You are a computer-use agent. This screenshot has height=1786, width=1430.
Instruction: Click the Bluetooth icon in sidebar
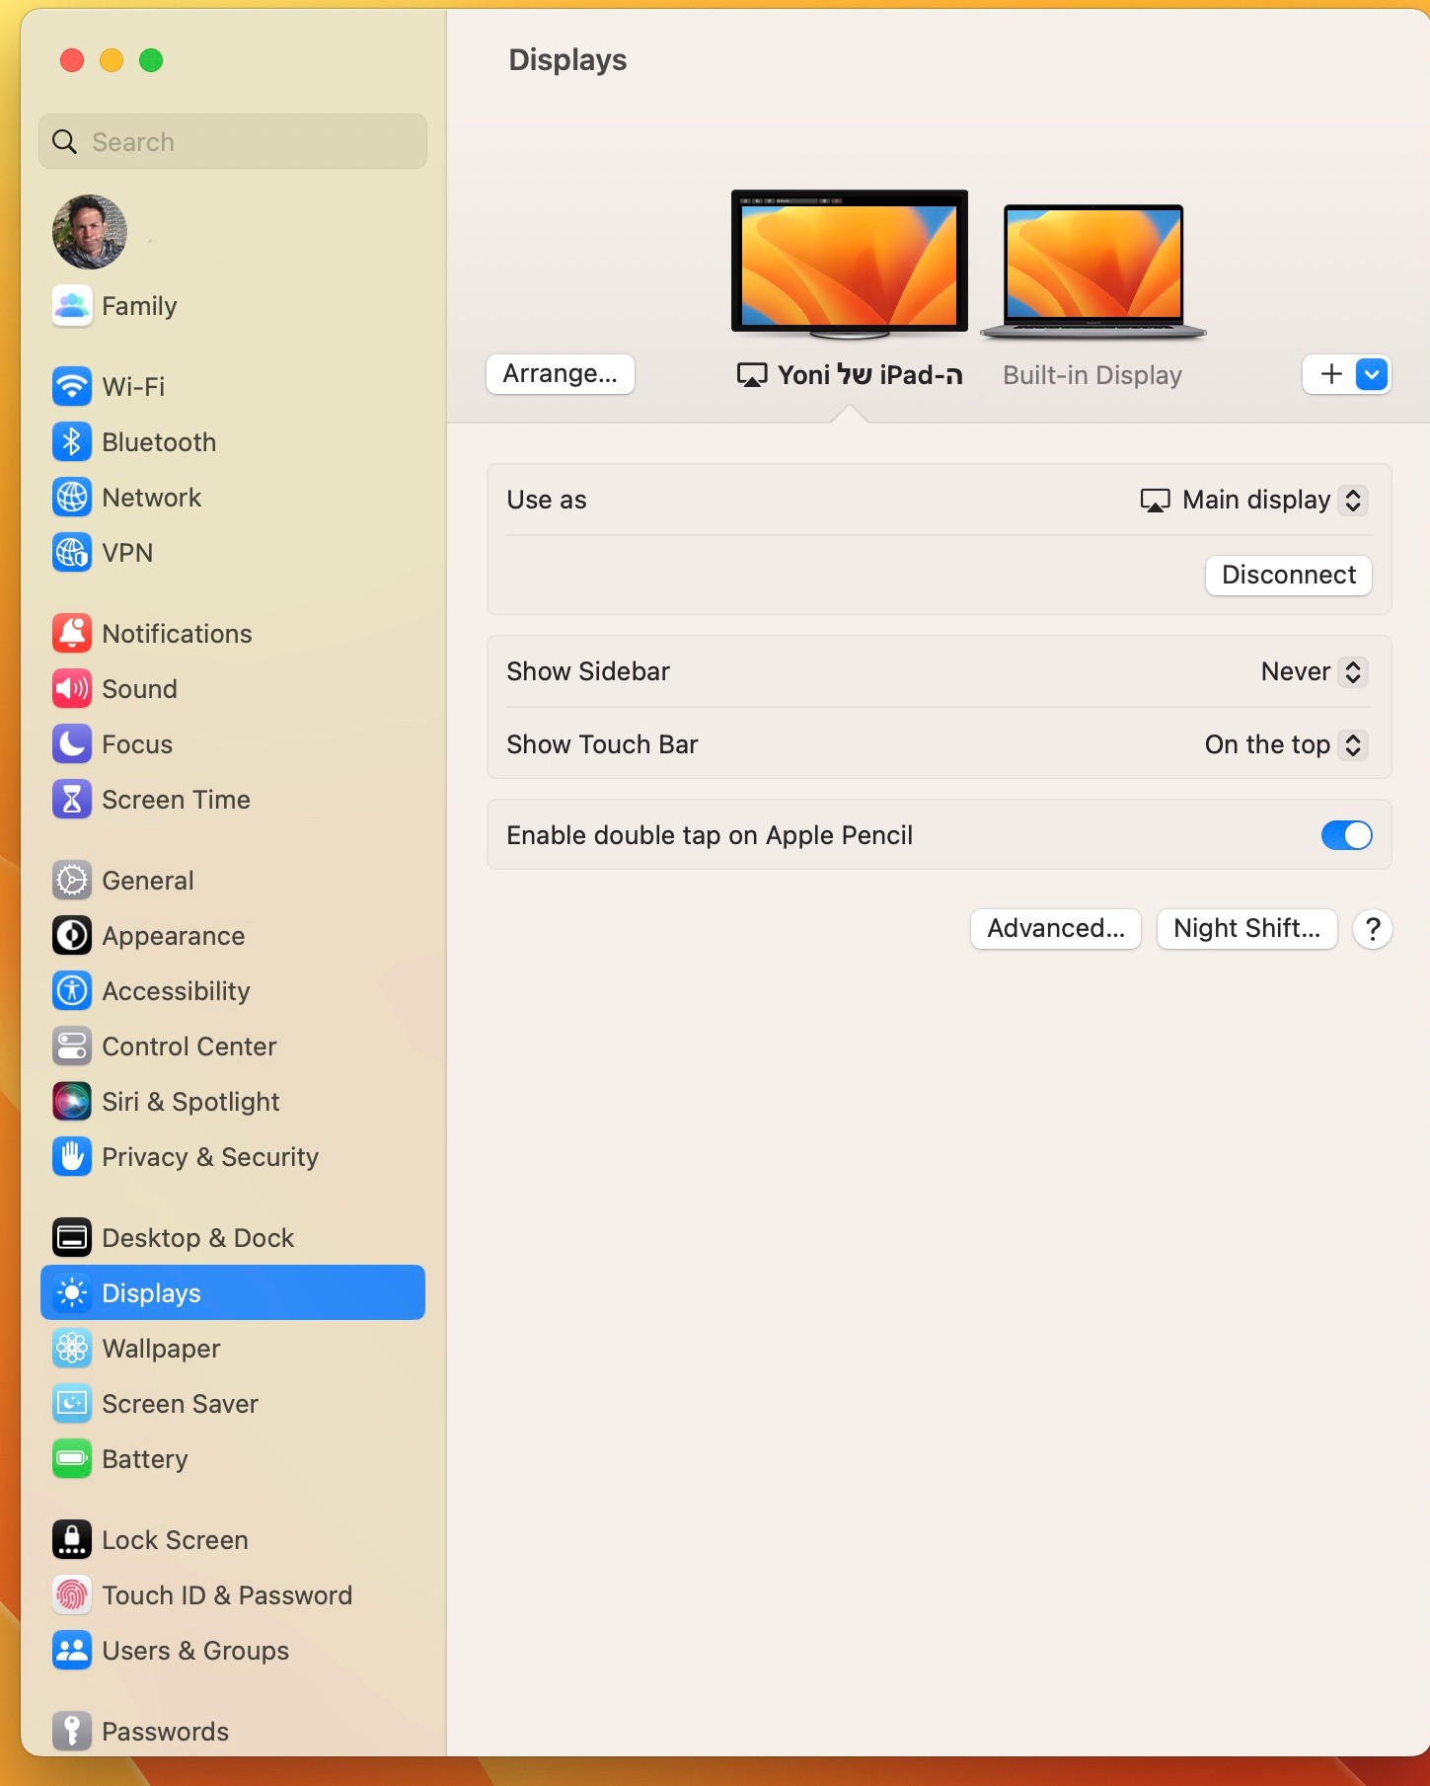72,442
